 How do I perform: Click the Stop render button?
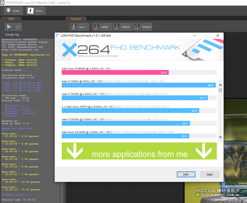[x=19, y=27]
